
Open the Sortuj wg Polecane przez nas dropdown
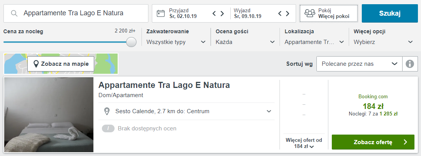[x=359, y=64]
